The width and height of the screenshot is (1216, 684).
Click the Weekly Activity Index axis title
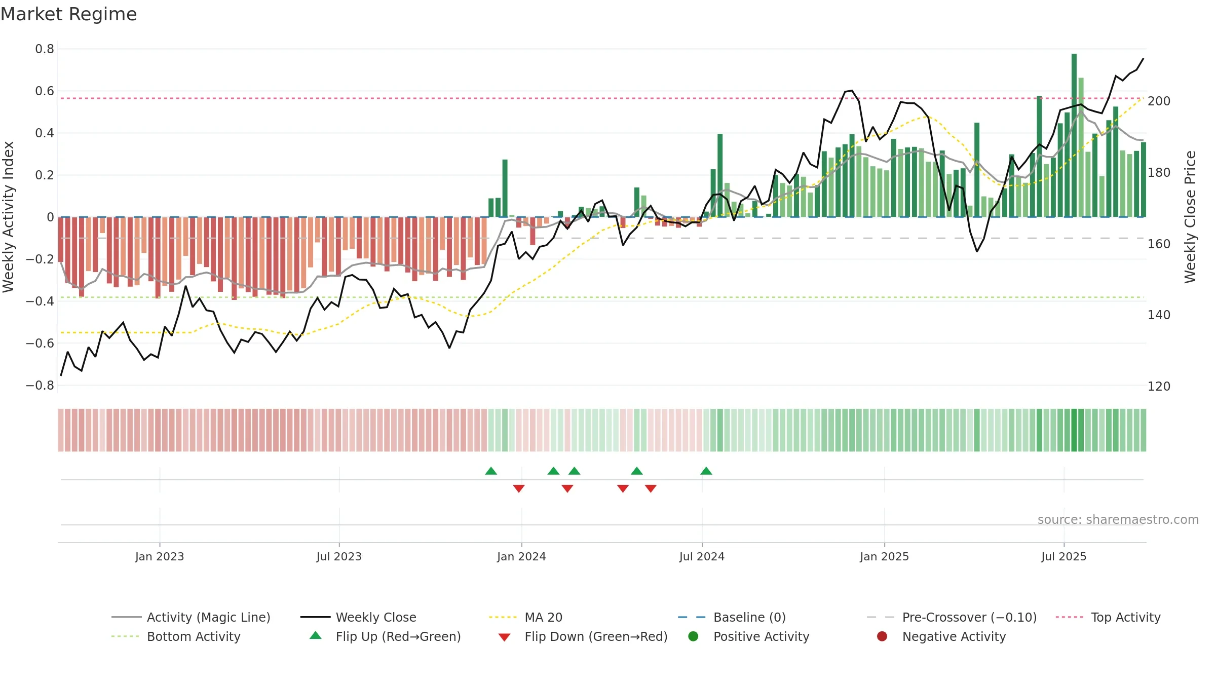pyautogui.click(x=8, y=217)
